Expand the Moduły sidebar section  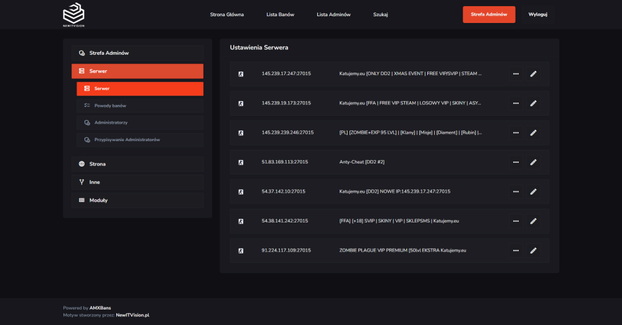(x=137, y=201)
